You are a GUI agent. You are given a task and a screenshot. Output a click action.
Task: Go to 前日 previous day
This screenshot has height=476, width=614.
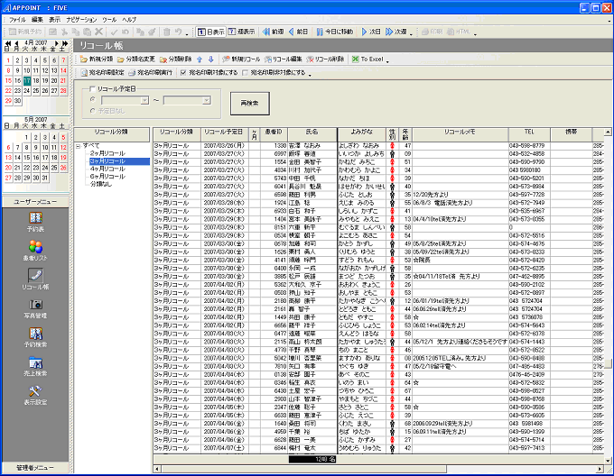point(298,32)
